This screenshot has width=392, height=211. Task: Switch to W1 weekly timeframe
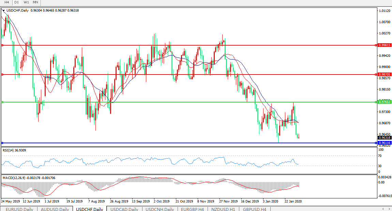pyautogui.click(x=26, y=2)
